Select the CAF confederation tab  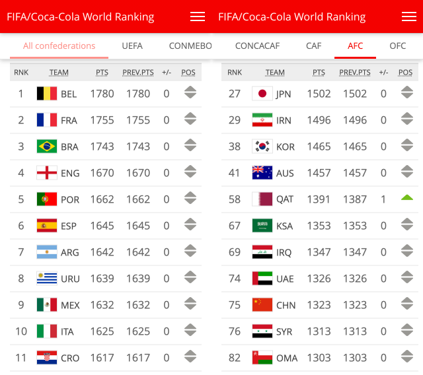[314, 46]
